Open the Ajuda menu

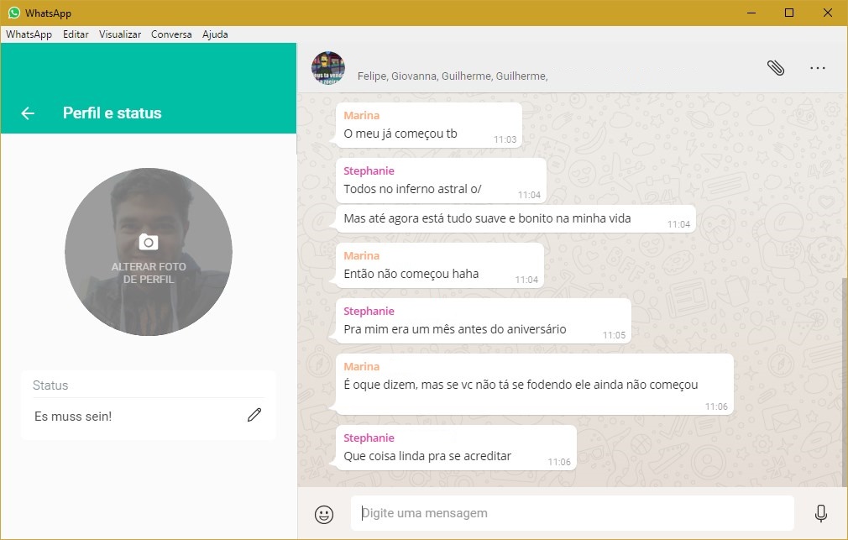[x=215, y=34]
